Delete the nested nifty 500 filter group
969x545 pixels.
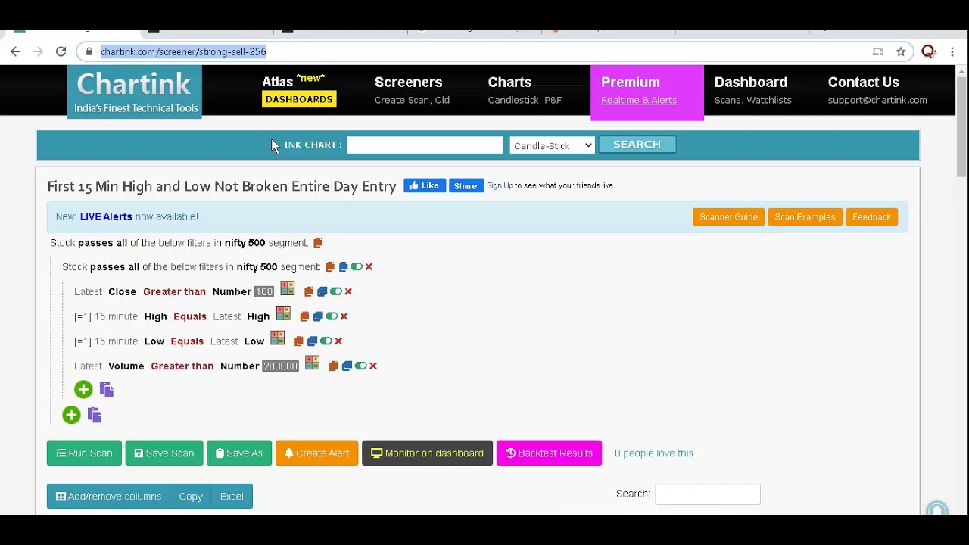point(369,267)
